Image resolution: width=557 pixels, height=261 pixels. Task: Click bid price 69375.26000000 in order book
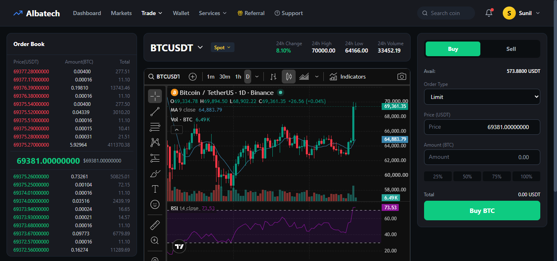tap(31, 176)
